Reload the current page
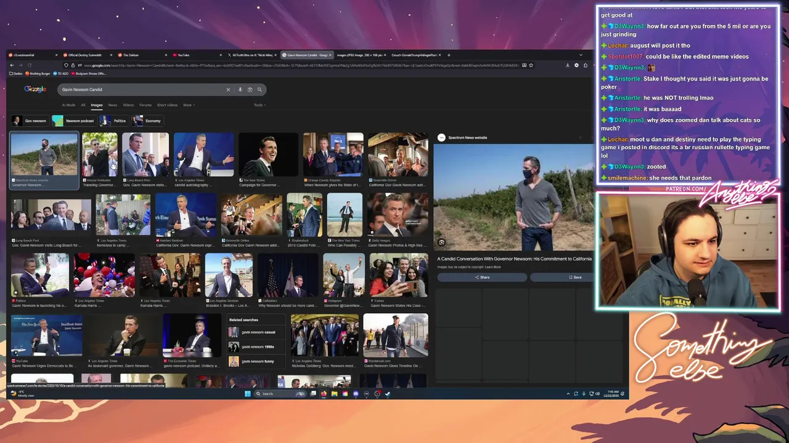 29,65
